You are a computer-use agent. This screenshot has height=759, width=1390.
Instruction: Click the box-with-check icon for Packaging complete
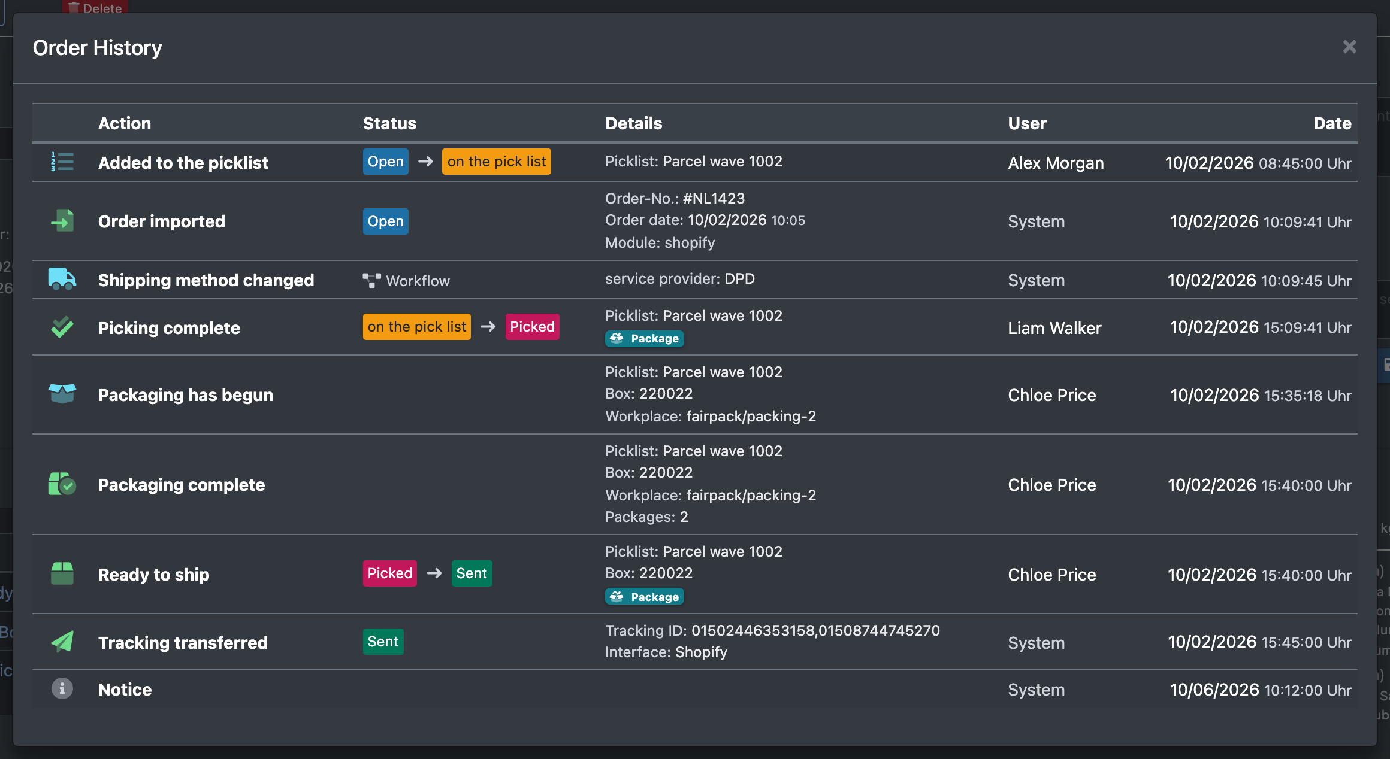tap(62, 484)
